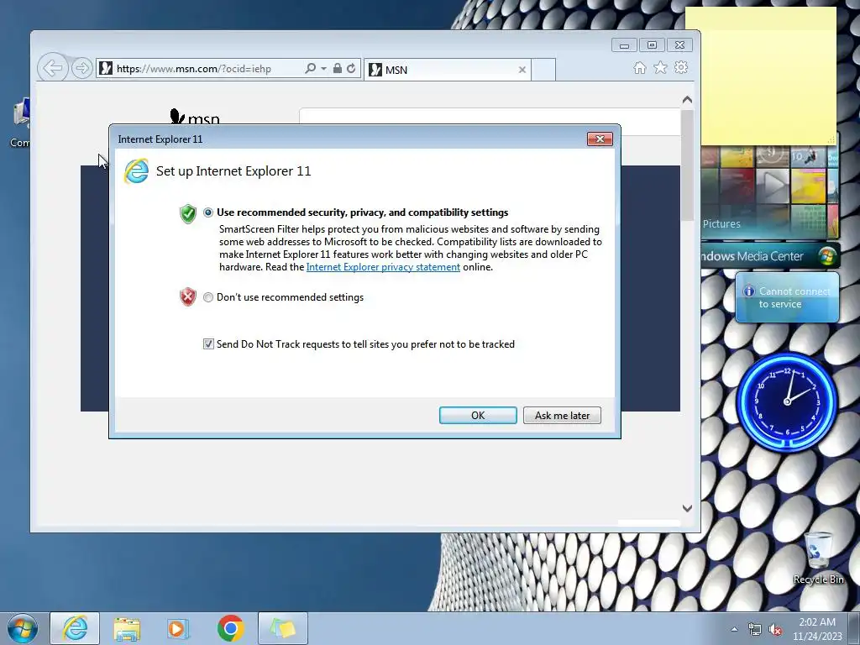Open Favorites star icon

[x=660, y=67]
